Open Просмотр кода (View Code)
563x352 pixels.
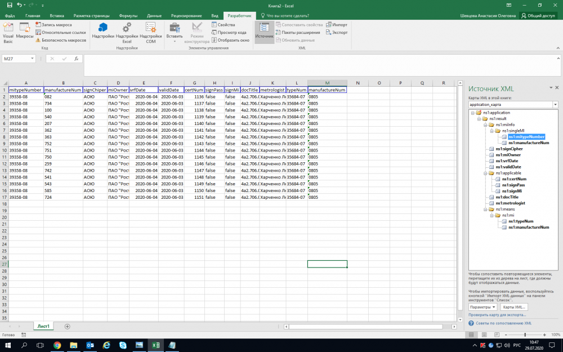point(229,33)
